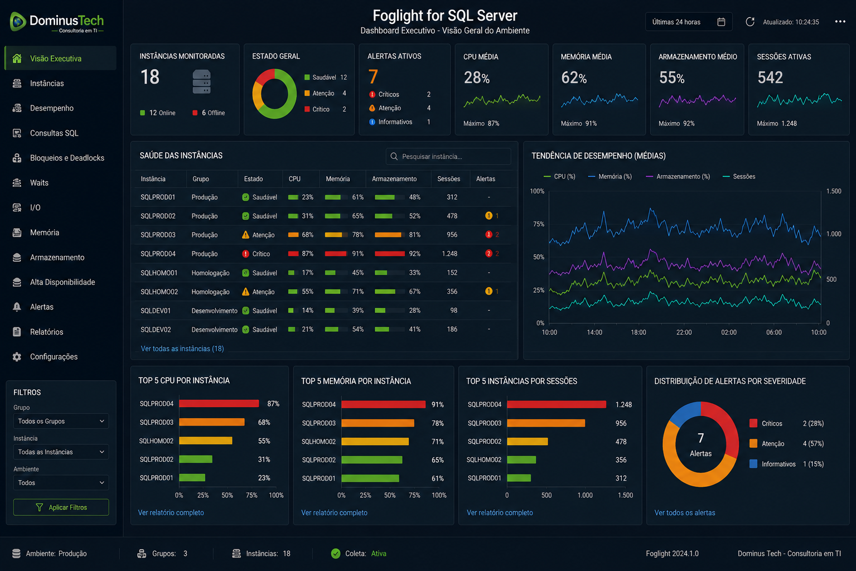Toggle the CPU (%) series in the trend legend
Image resolution: width=856 pixels, height=571 pixels.
(x=559, y=177)
